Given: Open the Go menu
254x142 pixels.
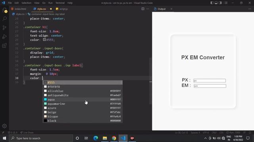Looking at the screenshot, I should click(x=44, y=3).
